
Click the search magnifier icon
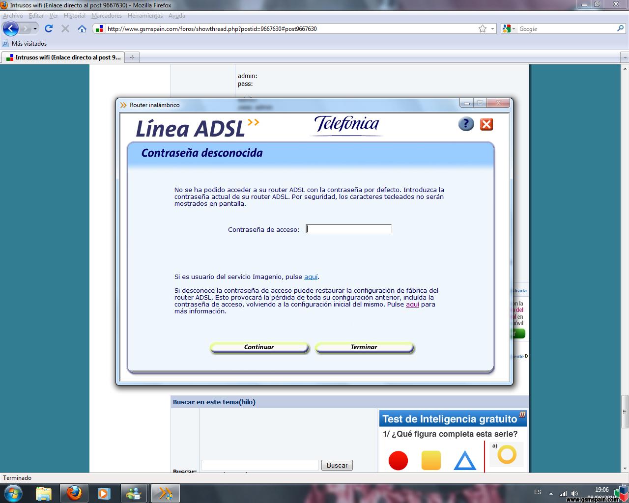pyautogui.click(x=621, y=28)
